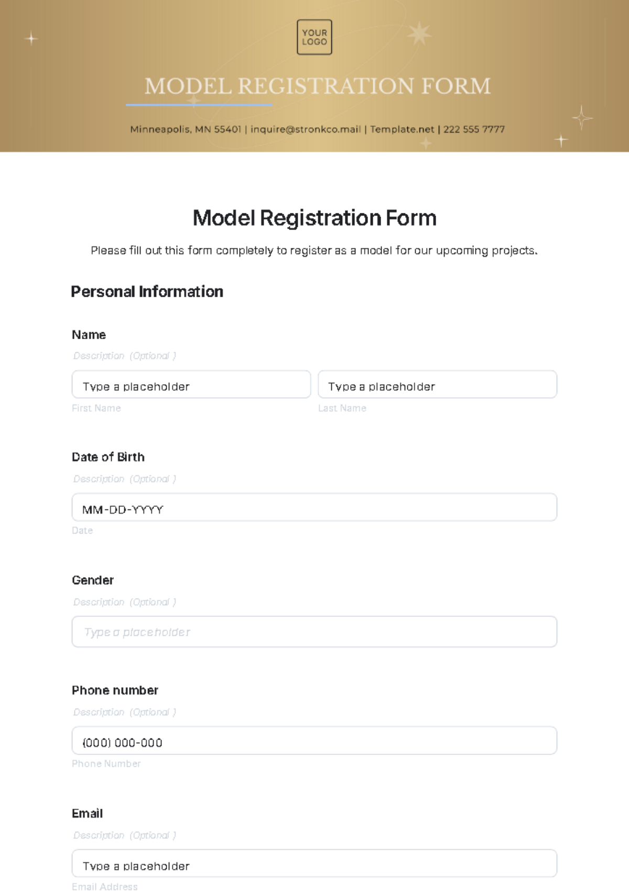Click the (000) 000-000 phone field

tap(314, 741)
